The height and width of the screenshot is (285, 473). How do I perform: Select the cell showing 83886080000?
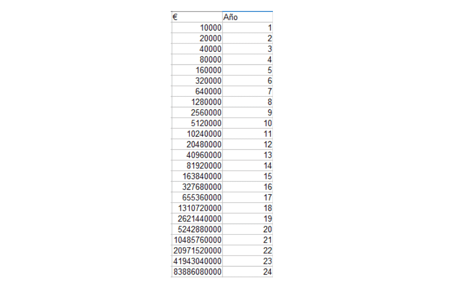pos(197,272)
